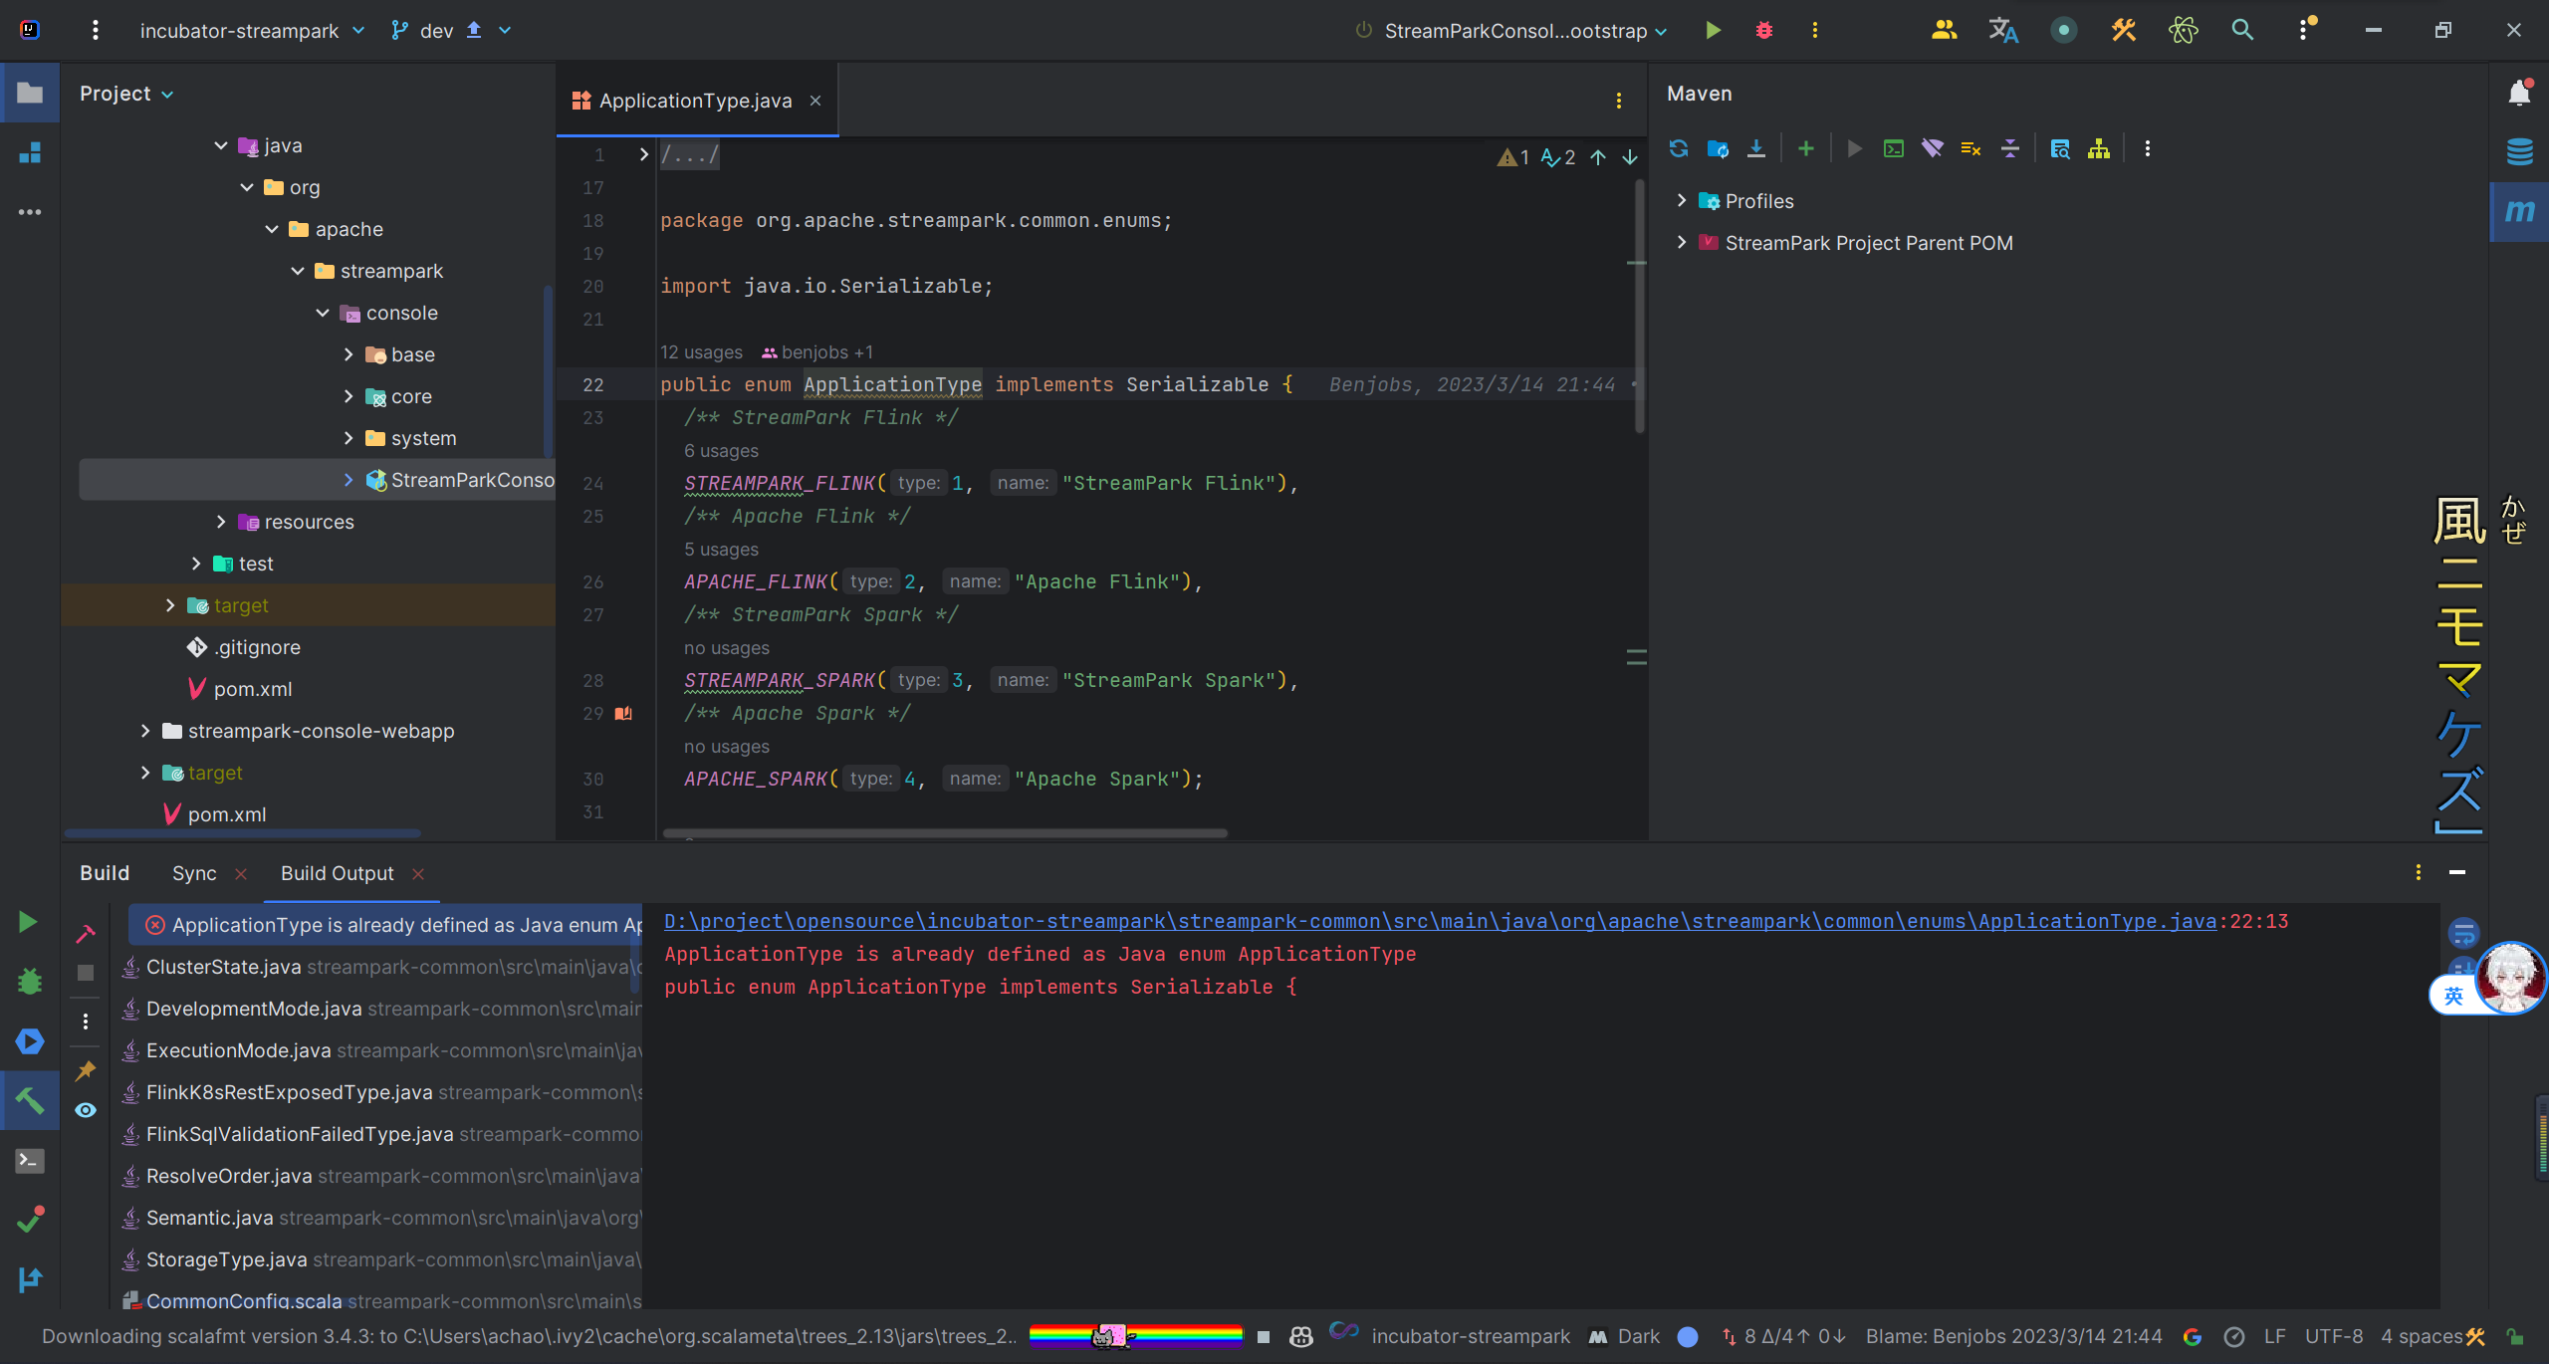This screenshot has width=2549, height=1364.
Task: Toggle Maven offline mode icon
Action: click(x=1933, y=148)
